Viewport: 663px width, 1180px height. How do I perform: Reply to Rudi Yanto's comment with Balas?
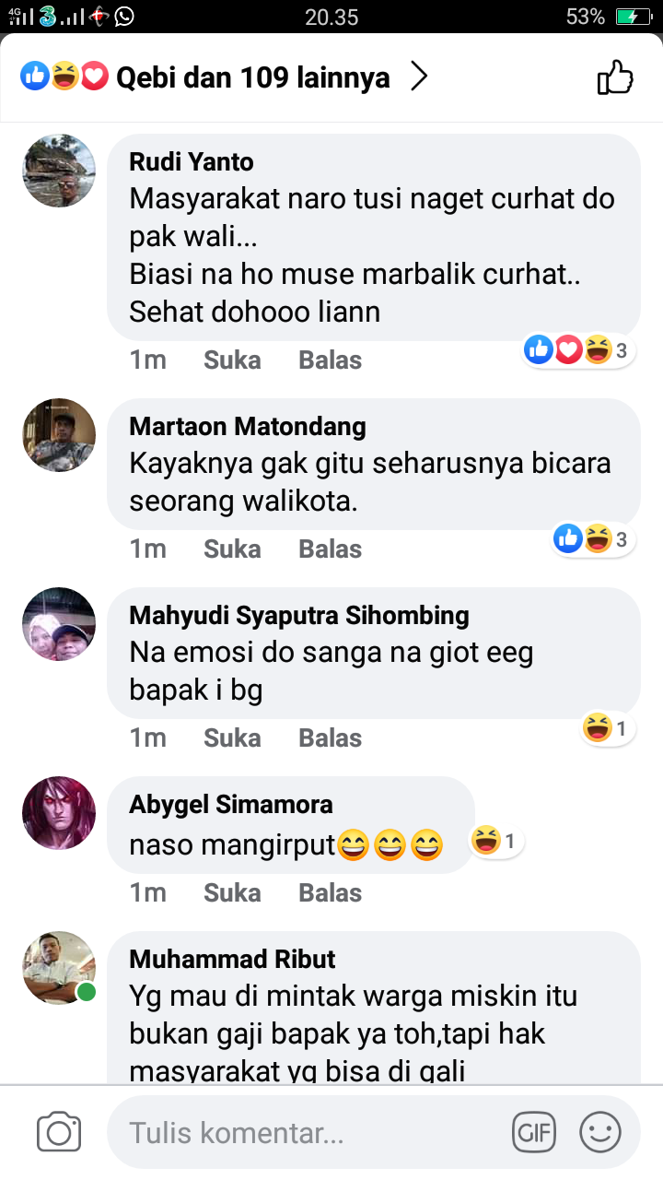click(330, 360)
